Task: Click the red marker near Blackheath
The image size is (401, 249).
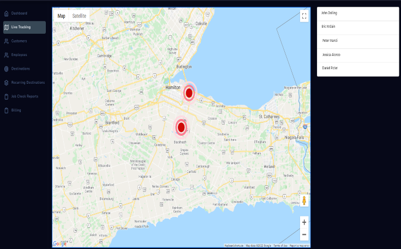Action: point(181,128)
